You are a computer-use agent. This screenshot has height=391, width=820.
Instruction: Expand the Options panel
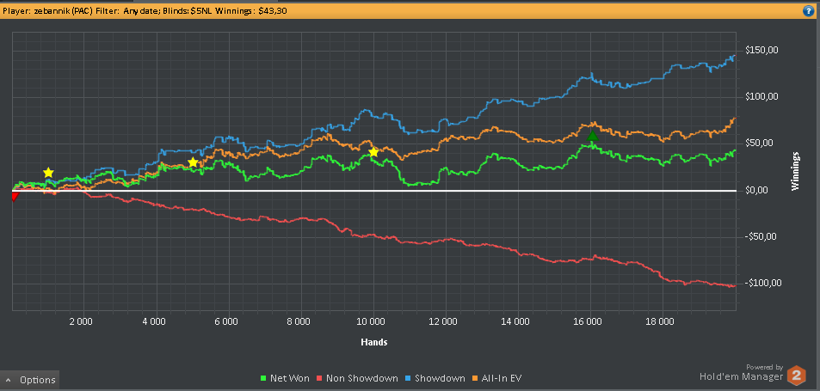(30, 380)
